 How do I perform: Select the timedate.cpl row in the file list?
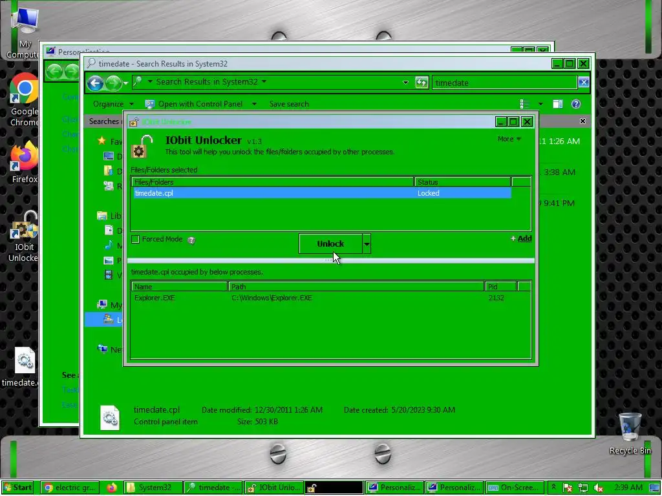coord(322,193)
